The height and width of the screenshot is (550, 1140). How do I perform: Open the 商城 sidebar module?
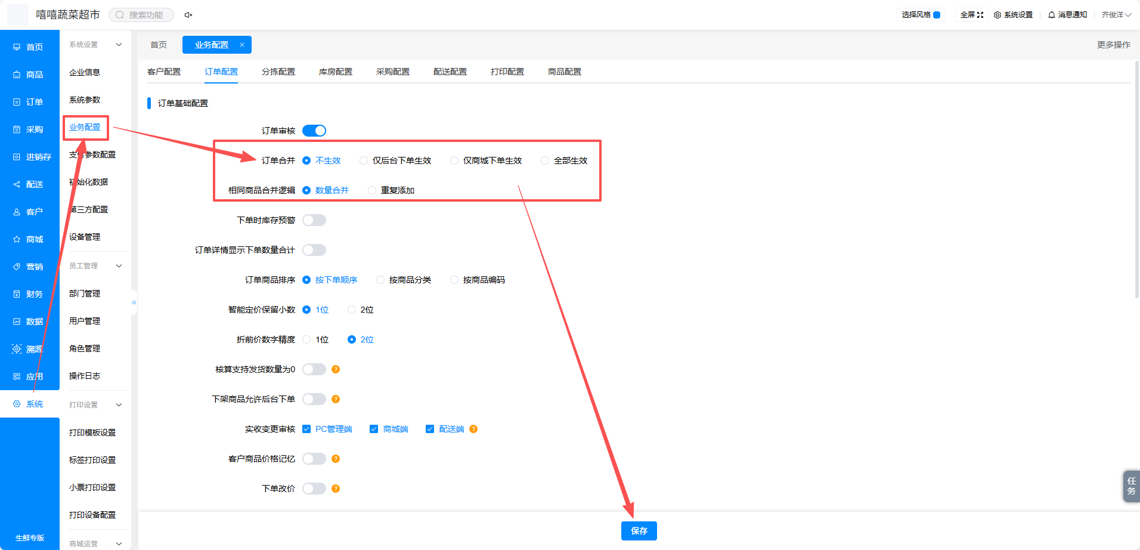[x=29, y=239]
